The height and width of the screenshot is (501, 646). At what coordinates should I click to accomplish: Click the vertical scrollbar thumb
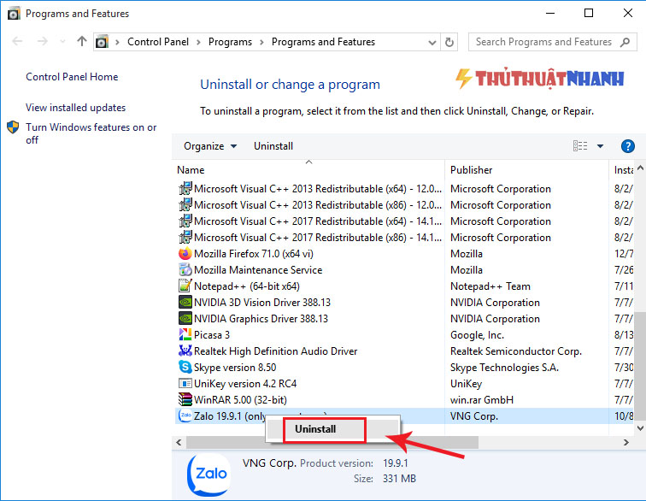coord(640,366)
